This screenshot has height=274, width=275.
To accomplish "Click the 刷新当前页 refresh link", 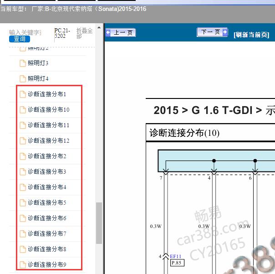I will [251, 35].
